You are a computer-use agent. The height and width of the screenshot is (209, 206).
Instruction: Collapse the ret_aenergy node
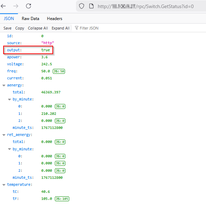[4, 135]
